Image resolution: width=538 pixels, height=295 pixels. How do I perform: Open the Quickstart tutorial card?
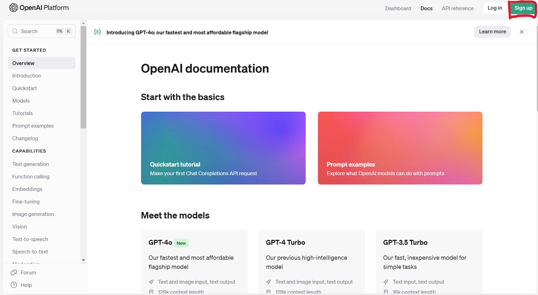point(223,148)
